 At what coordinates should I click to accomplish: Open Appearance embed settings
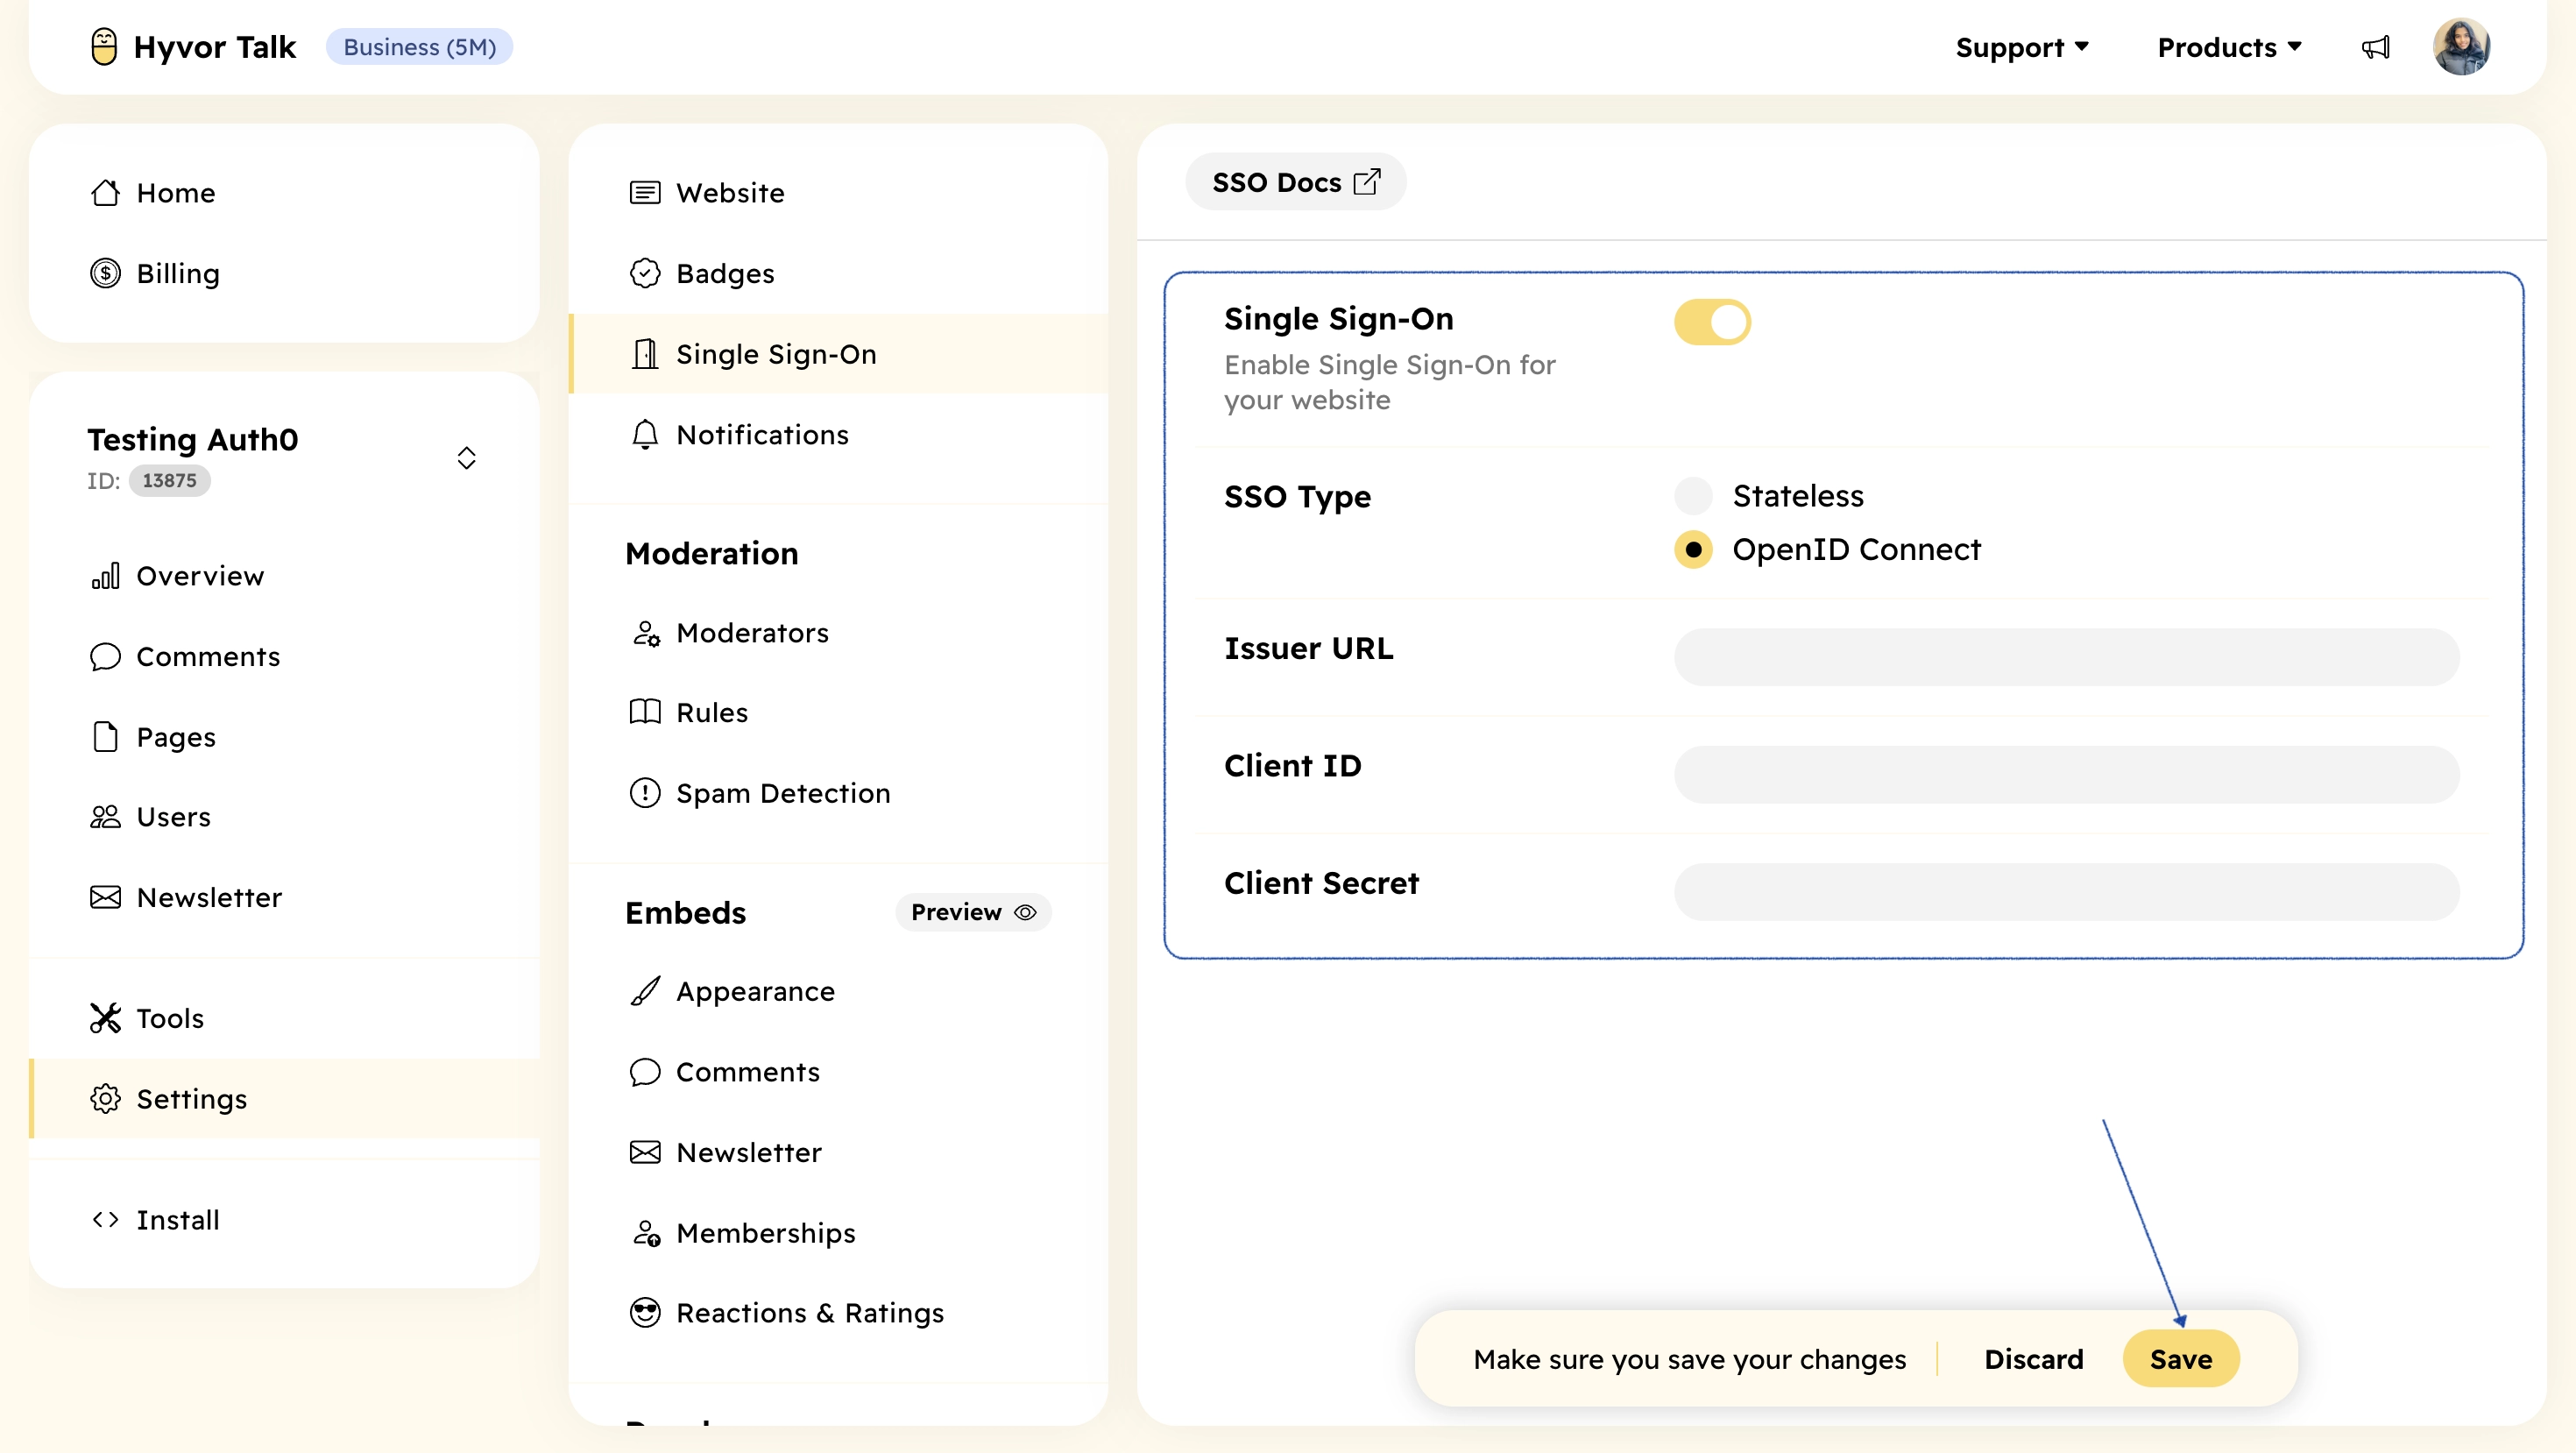point(838,991)
